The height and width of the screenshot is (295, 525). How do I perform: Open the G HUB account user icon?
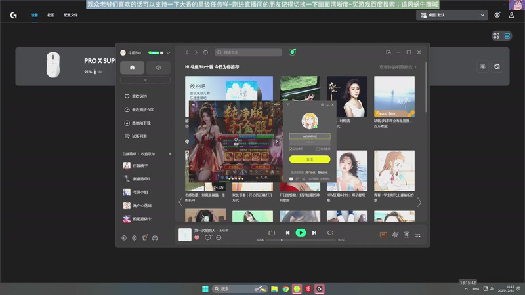point(512,15)
